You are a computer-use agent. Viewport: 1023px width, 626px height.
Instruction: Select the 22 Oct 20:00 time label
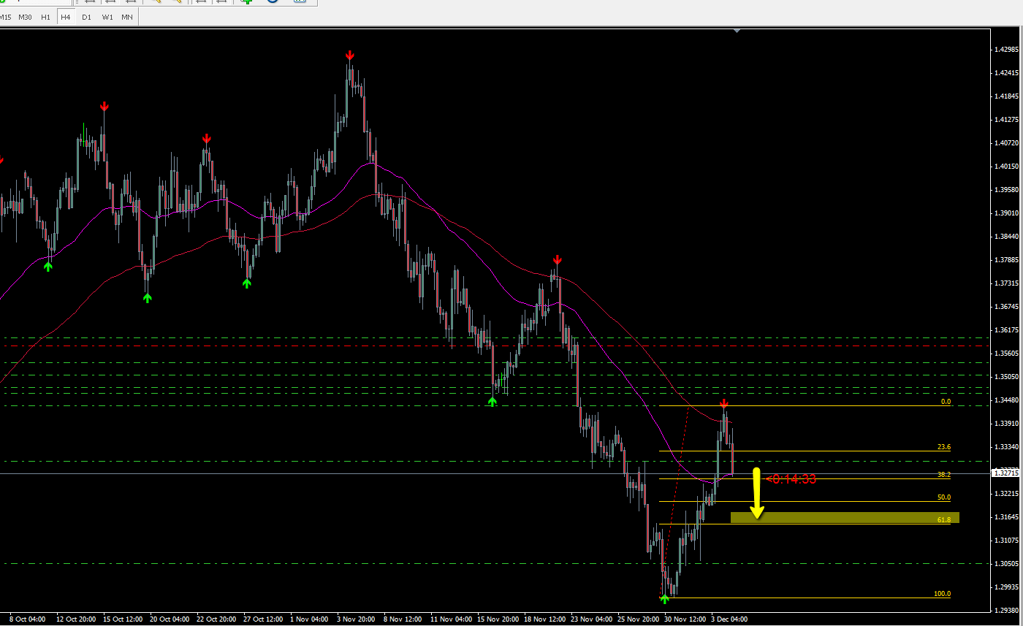click(x=216, y=619)
